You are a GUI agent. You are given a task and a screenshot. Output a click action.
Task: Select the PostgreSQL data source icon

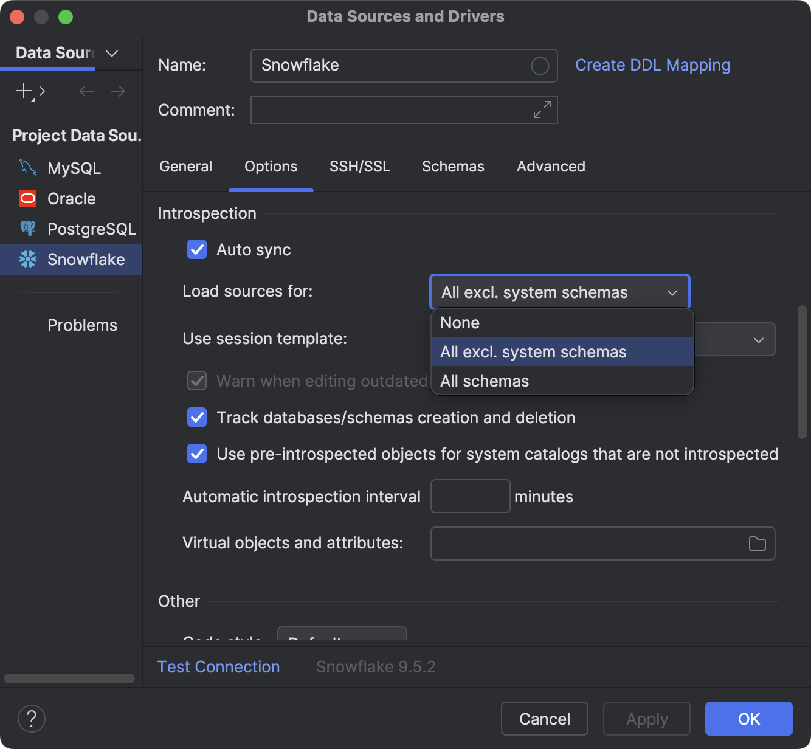(x=27, y=229)
